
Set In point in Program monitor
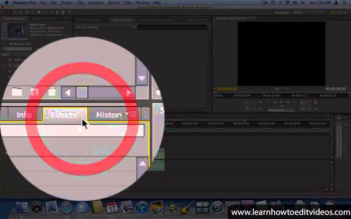click(x=247, y=102)
